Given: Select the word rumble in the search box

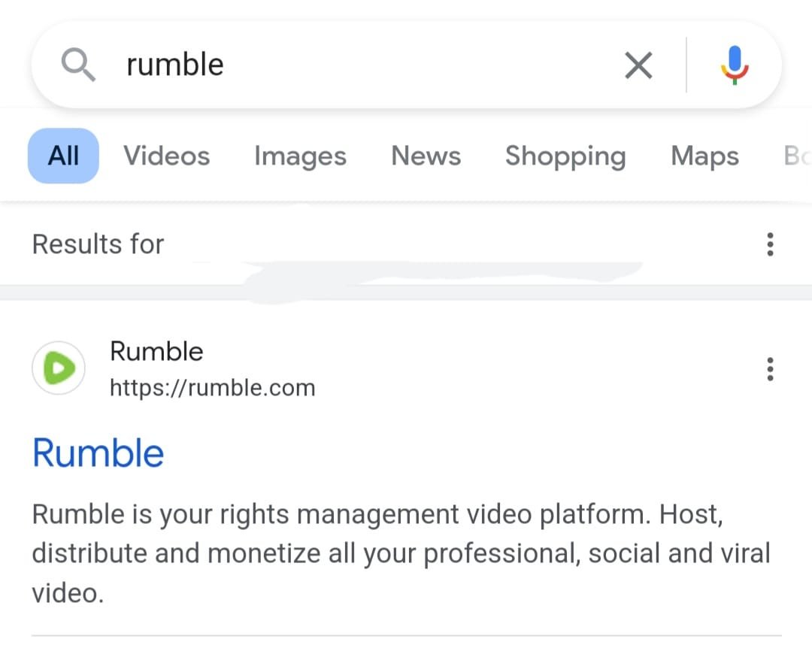Looking at the screenshot, I should point(174,65).
